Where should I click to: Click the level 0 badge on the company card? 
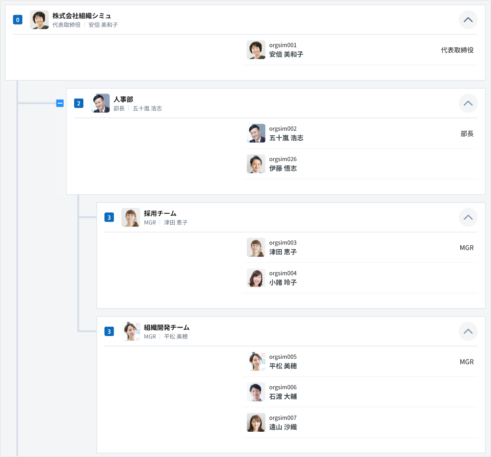(17, 19)
